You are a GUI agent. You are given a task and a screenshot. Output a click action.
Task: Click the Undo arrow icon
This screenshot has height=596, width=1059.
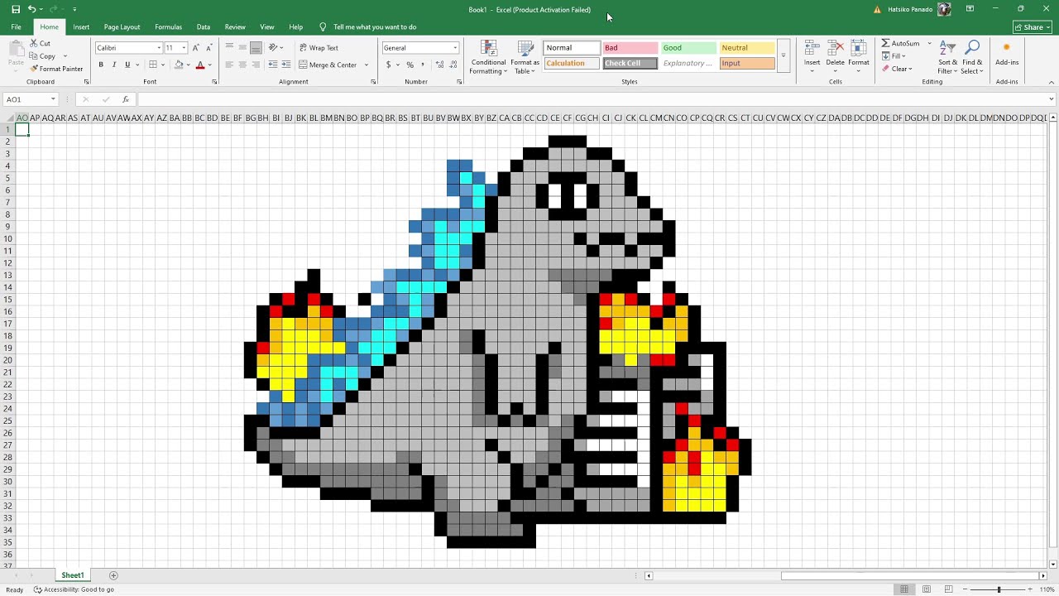(31, 9)
